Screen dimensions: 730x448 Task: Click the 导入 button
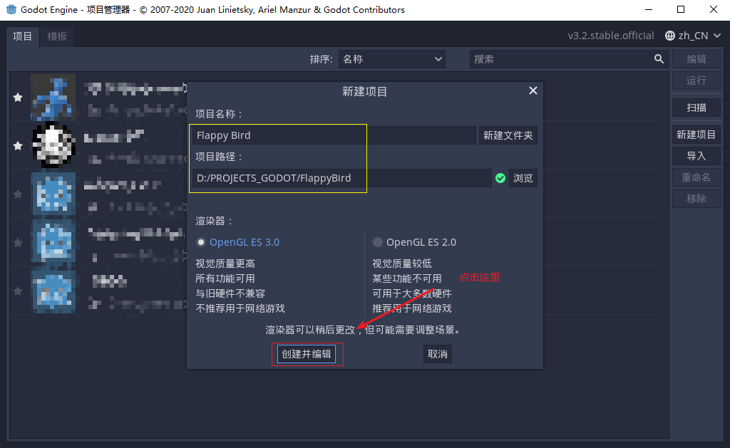coord(696,156)
